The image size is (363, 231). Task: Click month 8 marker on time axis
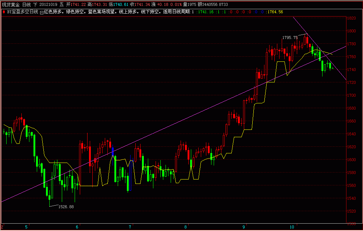pos(185,227)
